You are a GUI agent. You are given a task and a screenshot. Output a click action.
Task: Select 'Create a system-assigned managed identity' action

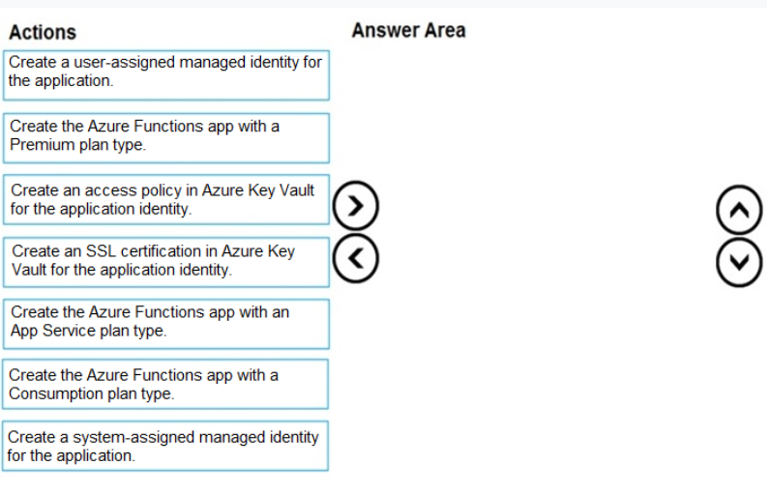click(x=165, y=446)
